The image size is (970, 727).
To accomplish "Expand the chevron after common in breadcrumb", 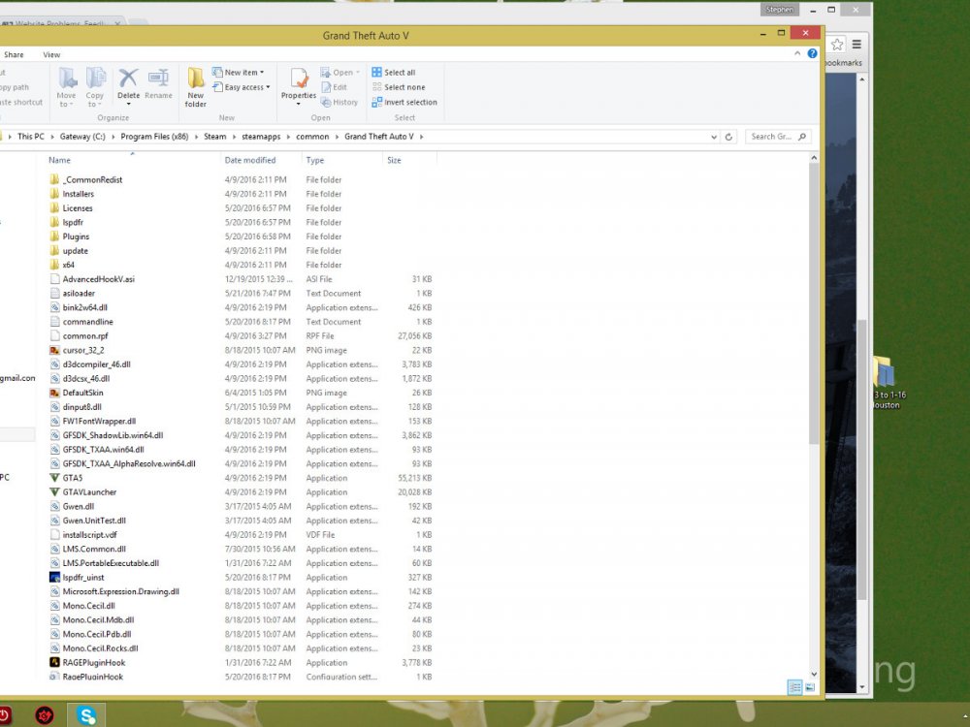I will pyautogui.click(x=337, y=137).
